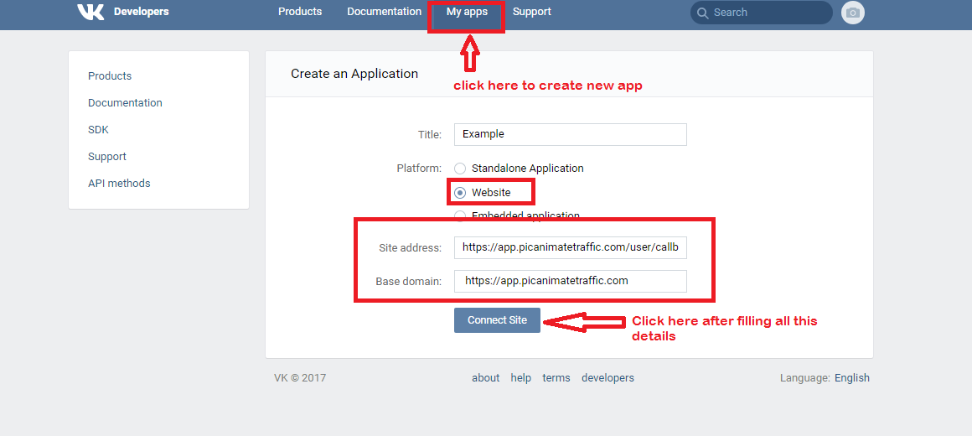Click the VK logo icon
Screen dimensions: 972x436
point(90,12)
